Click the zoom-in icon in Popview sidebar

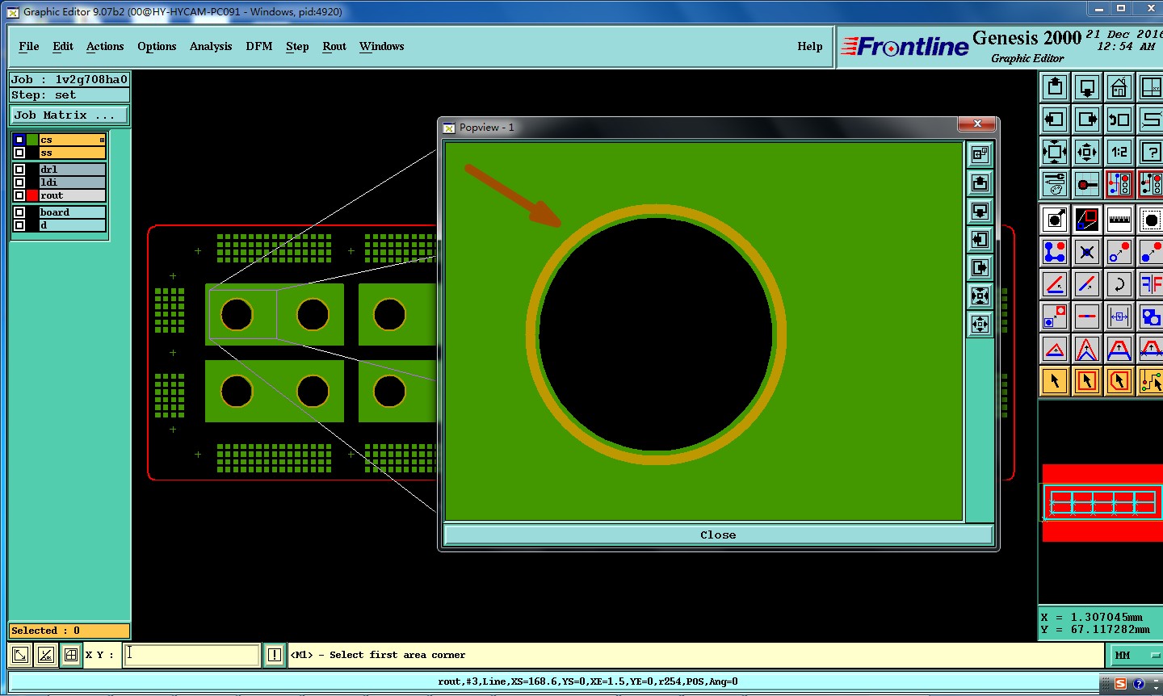[x=980, y=154]
